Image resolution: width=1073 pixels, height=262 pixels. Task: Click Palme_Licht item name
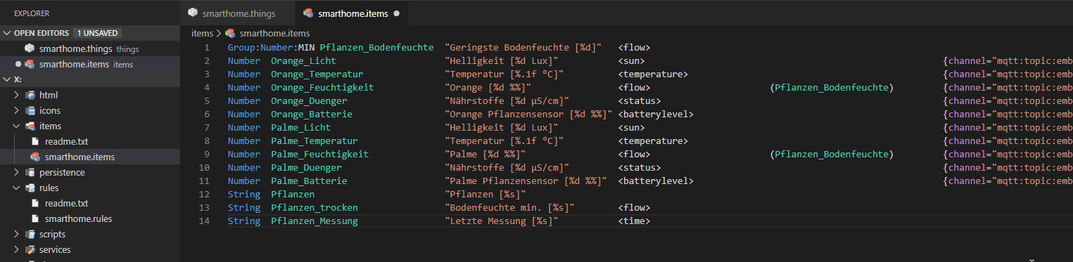point(300,128)
